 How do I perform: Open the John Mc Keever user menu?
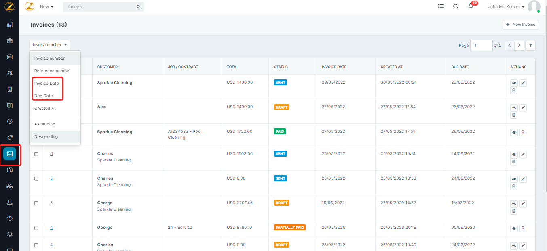(506, 7)
